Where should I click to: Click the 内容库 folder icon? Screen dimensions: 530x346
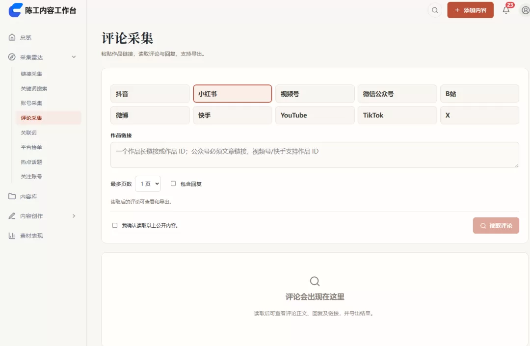click(12, 196)
